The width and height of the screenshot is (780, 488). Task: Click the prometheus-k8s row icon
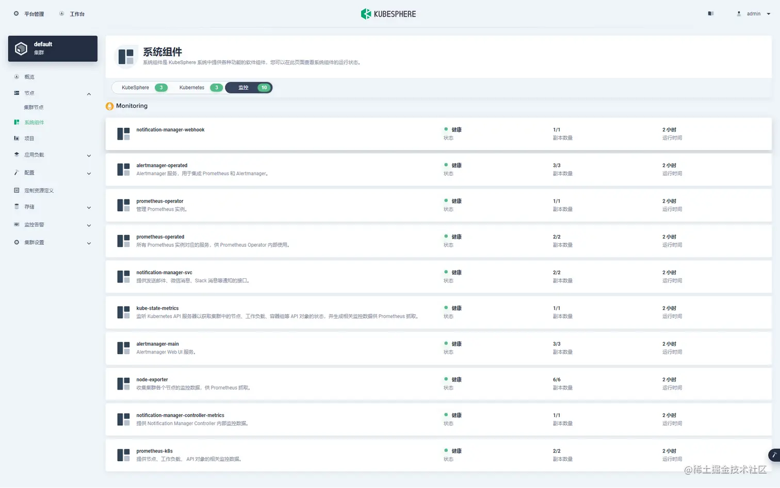[123, 455]
